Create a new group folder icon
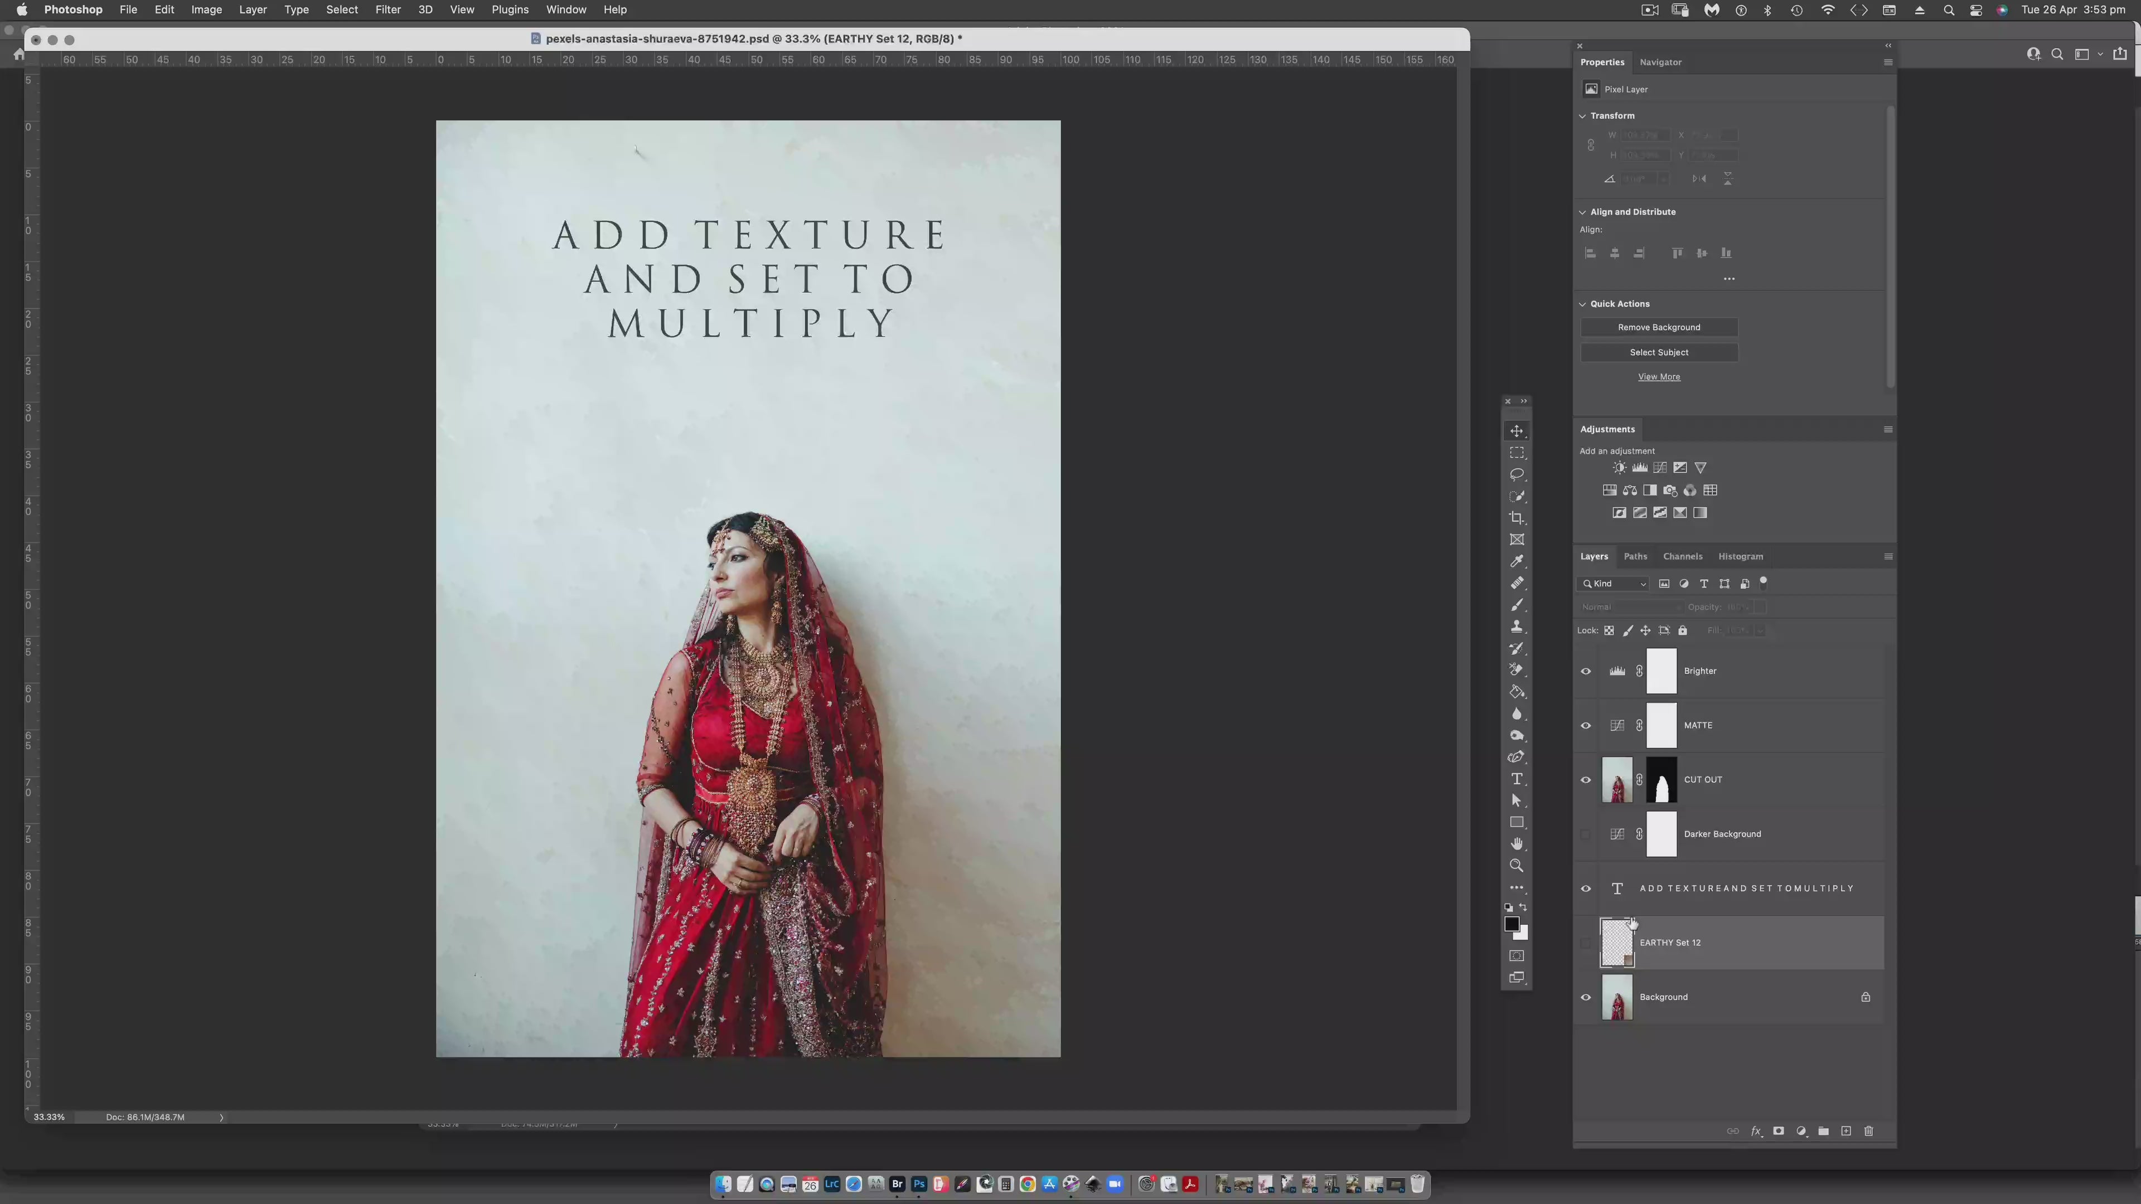Screen dimensions: 2141x1204 [x=1824, y=1131]
